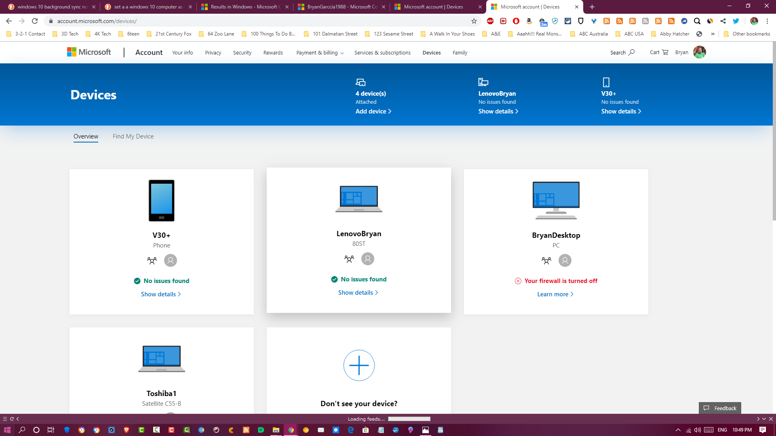Click family group icon on V30+ card
The image size is (776, 436).
point(152,260)
